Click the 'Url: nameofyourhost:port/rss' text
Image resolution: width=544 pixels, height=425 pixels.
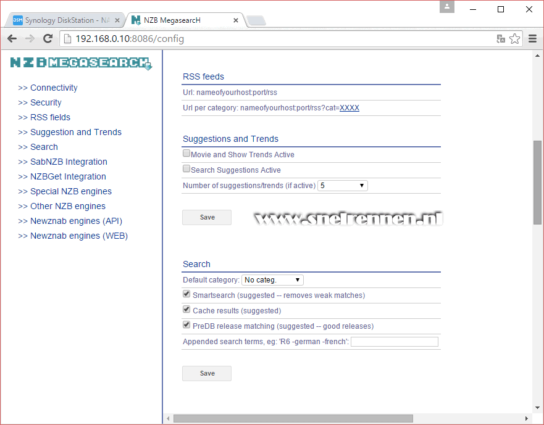point(230,93)
